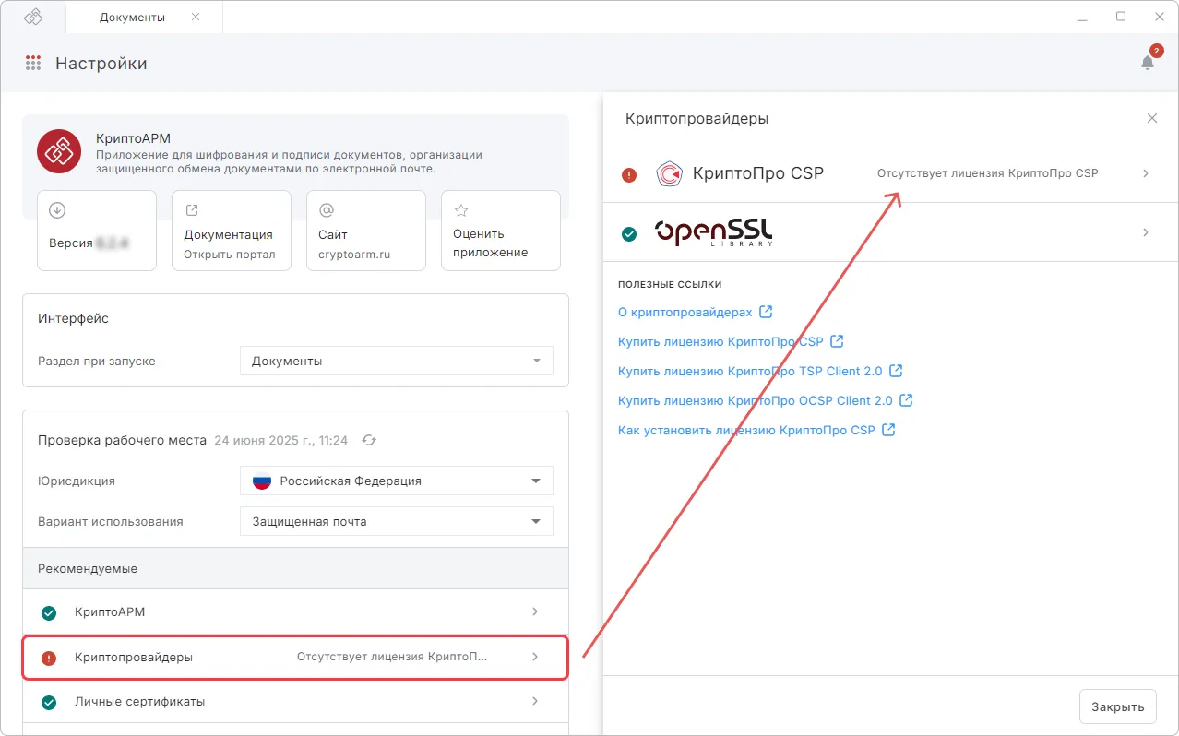Click external icon after TSP Client 2.0 link
This screenshot has width=1179, height=736.
pos(896,371)
